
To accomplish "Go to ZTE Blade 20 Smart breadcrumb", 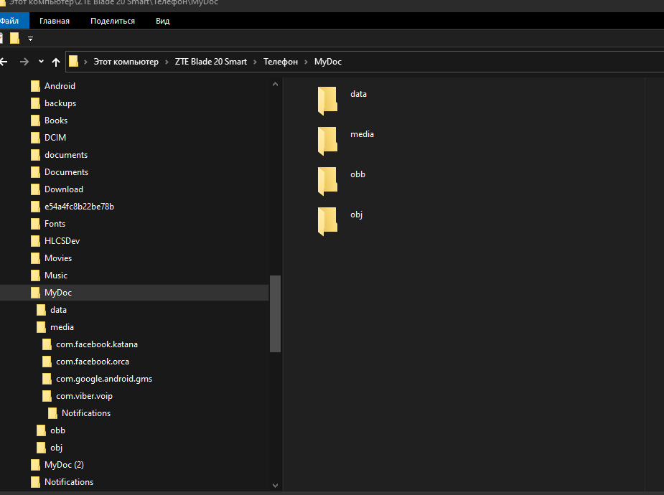I will pos(210,62).
